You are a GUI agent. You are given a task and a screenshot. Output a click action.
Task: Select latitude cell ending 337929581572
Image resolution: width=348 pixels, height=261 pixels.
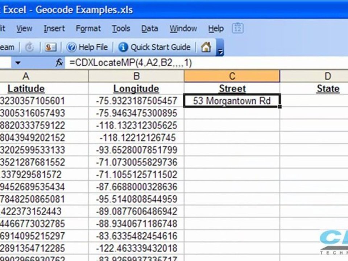click(44, 174)
